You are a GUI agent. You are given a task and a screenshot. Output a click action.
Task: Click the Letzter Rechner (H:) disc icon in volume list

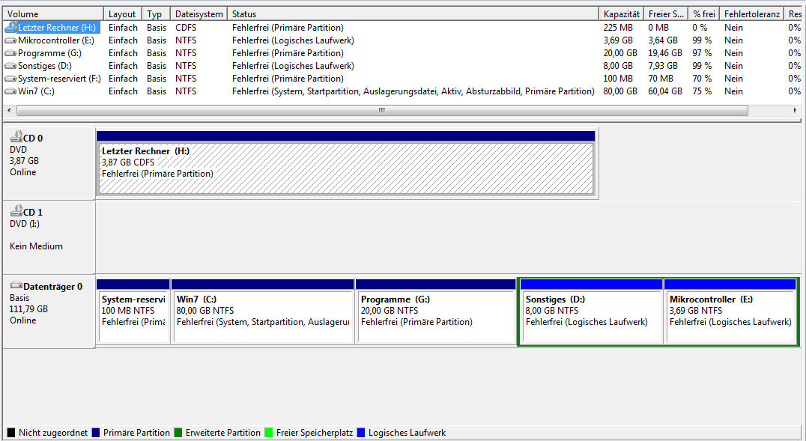pyautogui.click(x=10, y=27)
